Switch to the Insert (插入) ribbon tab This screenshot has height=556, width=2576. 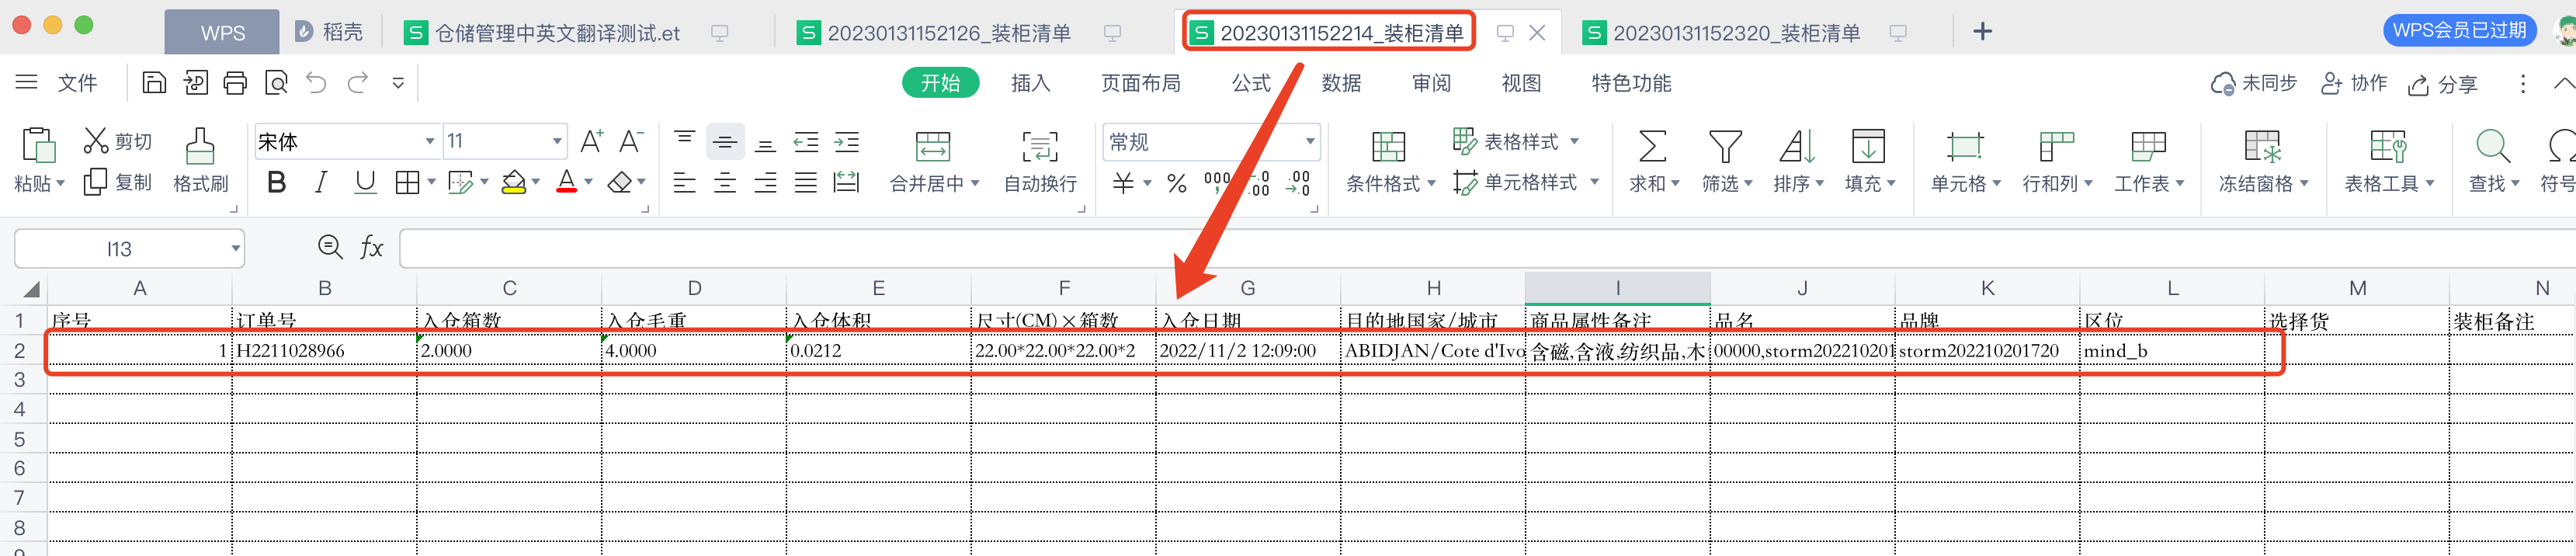point(1030,83)
